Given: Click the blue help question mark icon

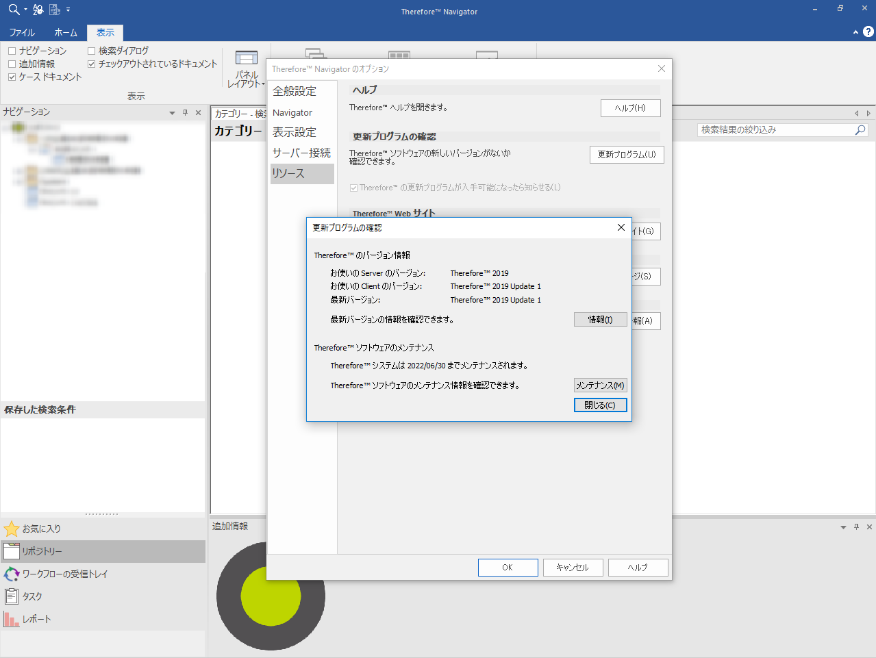Looking at the screenshot, I should [x=868, y=31].
